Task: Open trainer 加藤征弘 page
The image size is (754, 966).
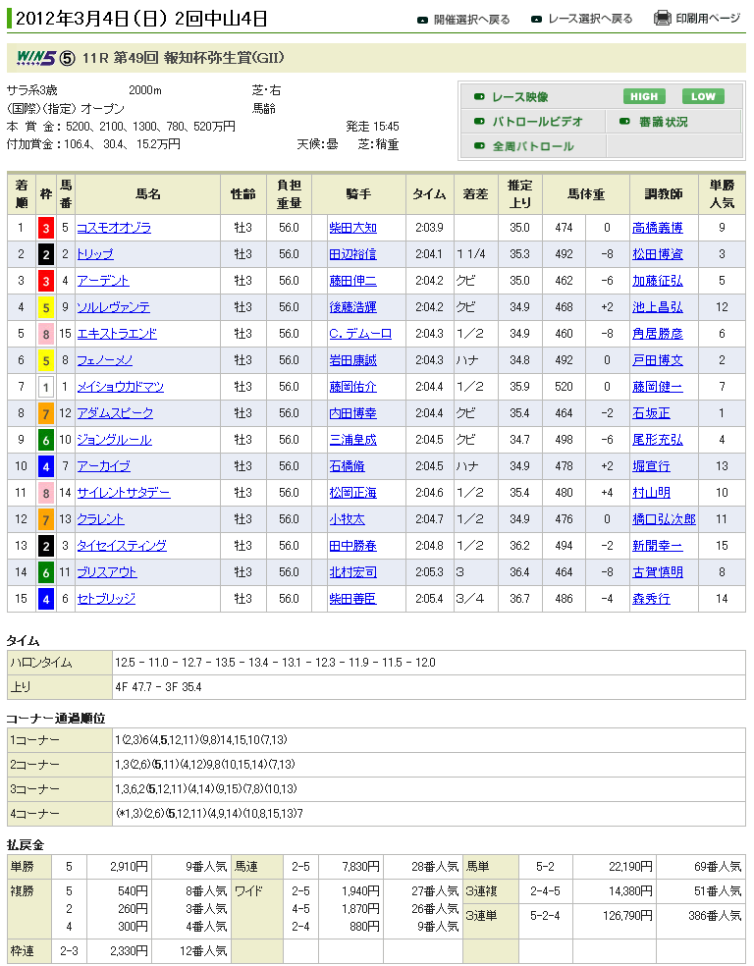Action: click(x=658, y=281)
